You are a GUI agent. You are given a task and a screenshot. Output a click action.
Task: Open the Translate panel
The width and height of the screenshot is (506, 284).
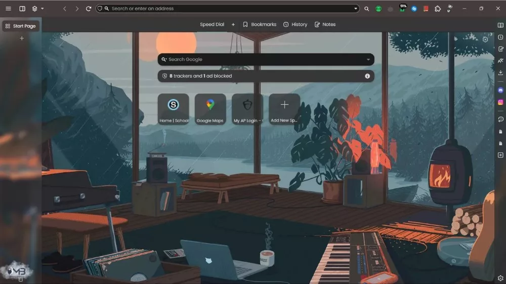(x=500, y=61)
